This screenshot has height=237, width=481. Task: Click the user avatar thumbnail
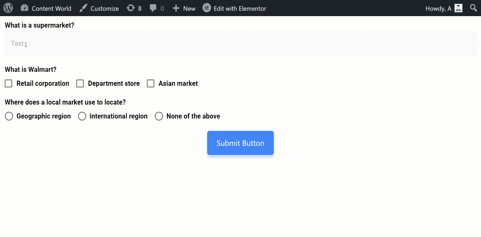click(x=458, y=8)
